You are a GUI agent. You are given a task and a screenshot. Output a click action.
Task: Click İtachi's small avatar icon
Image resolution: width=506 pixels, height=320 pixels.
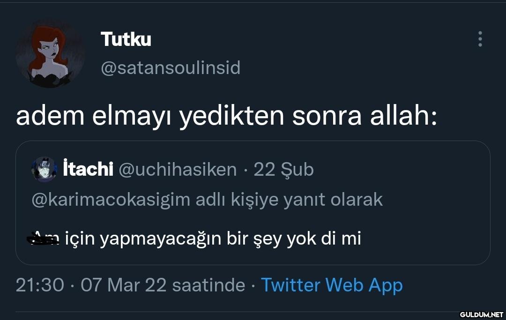coord(44,169)
